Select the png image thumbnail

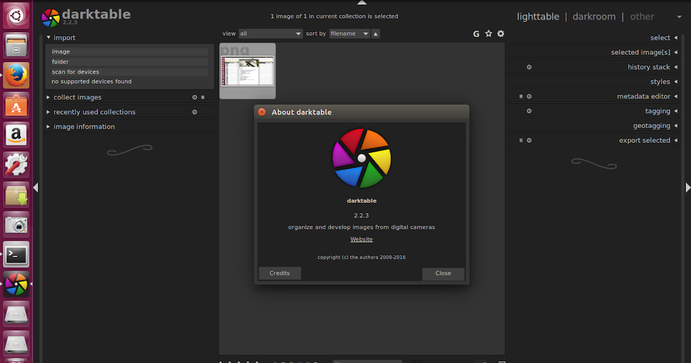click(x=248, y=71)
